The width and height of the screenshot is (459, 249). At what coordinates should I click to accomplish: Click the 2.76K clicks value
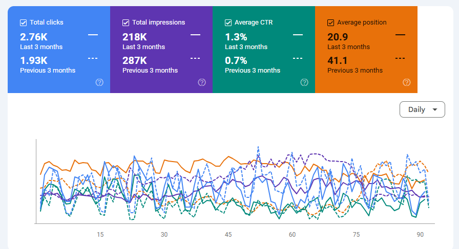pos(33,37)
